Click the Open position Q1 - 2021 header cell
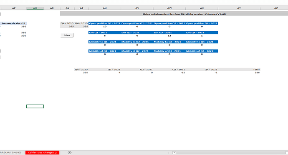288x155 pixels. (104, 23)
